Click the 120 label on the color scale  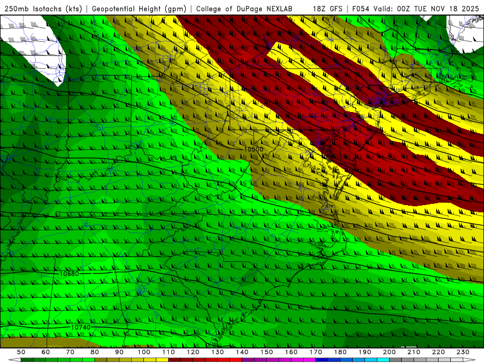193,352
